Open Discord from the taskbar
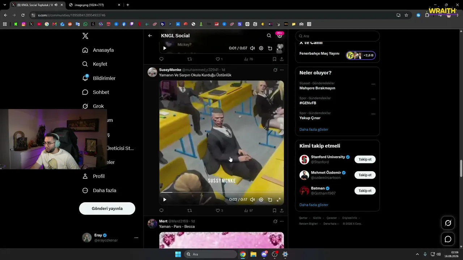The height and width of the screenshot is (260, 463). (264, 254)
